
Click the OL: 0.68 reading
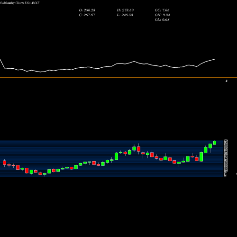(162, 20)
